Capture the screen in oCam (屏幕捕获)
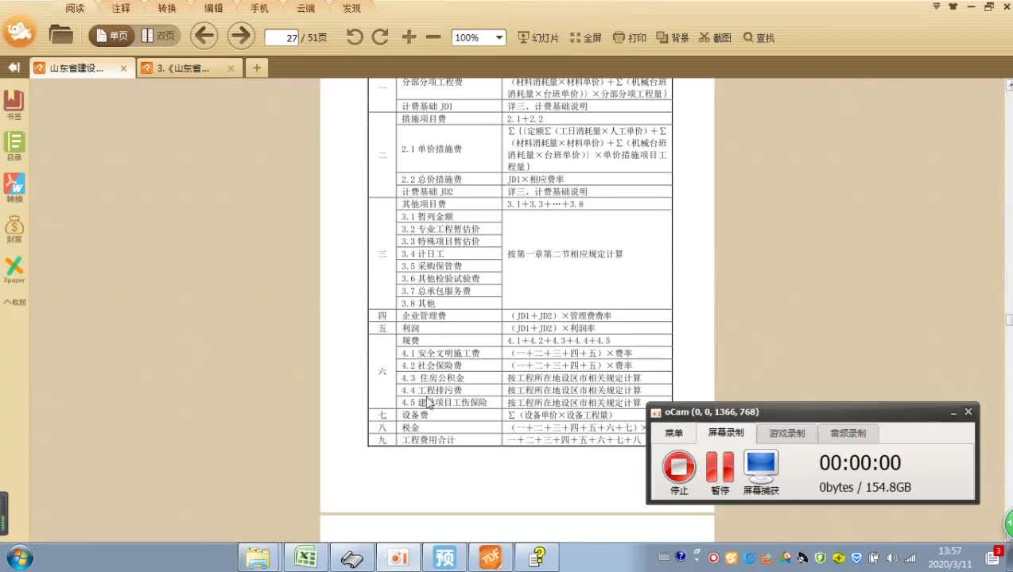 761,473
